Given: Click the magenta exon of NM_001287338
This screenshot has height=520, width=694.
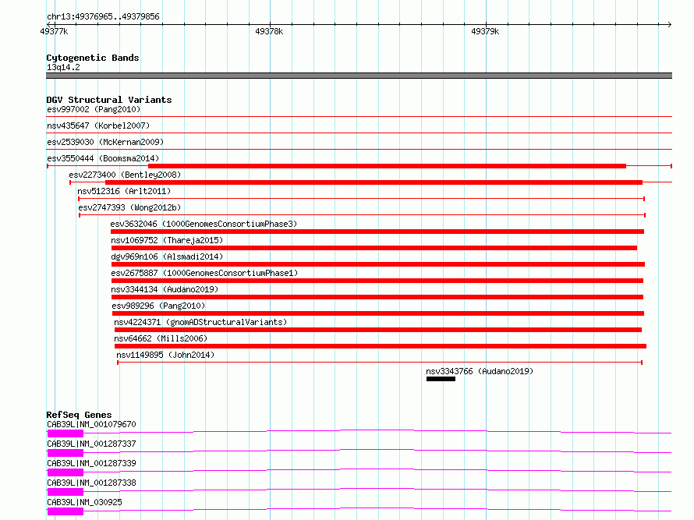Looking at the screenshot, I should 66,492.
